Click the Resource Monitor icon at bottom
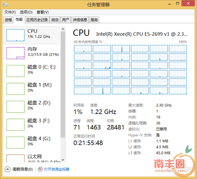 [x=40, y=169]
